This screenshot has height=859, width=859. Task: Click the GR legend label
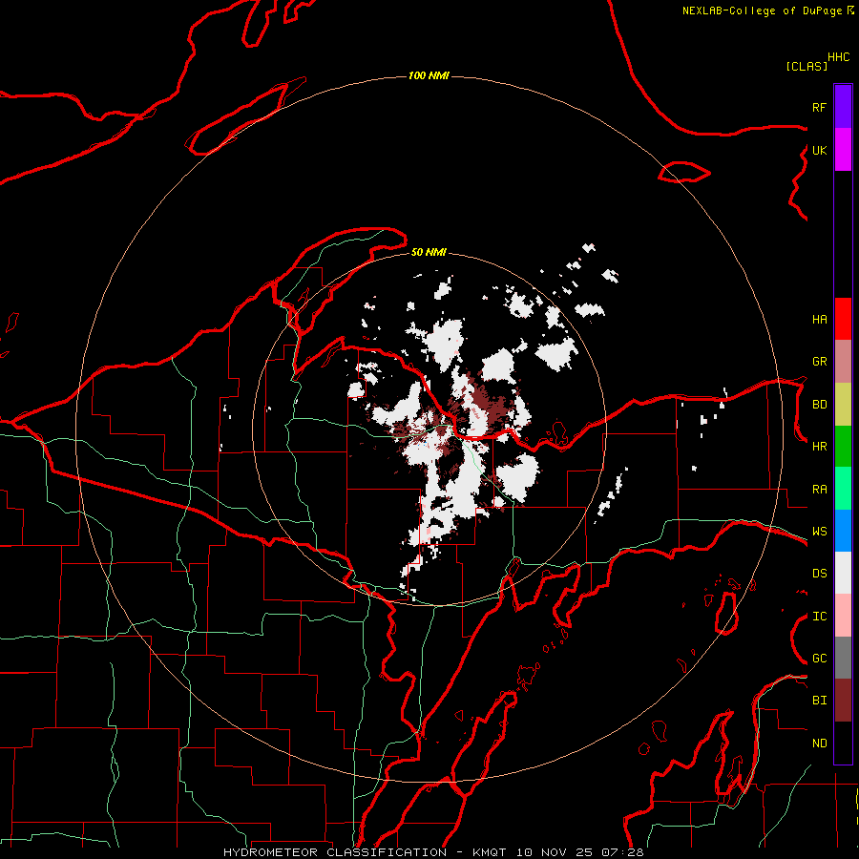click(x=819, y=362)
